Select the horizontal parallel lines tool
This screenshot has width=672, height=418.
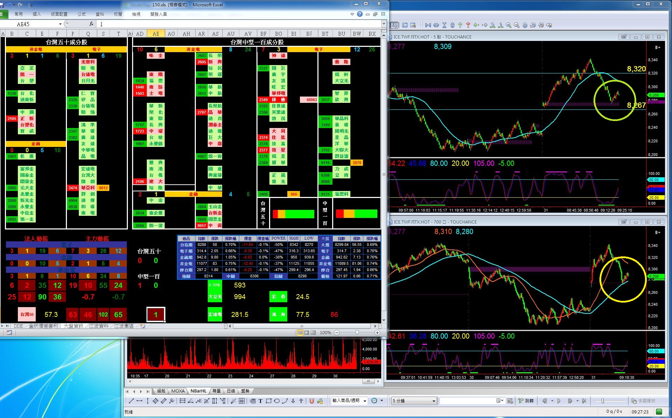(183, 401)
